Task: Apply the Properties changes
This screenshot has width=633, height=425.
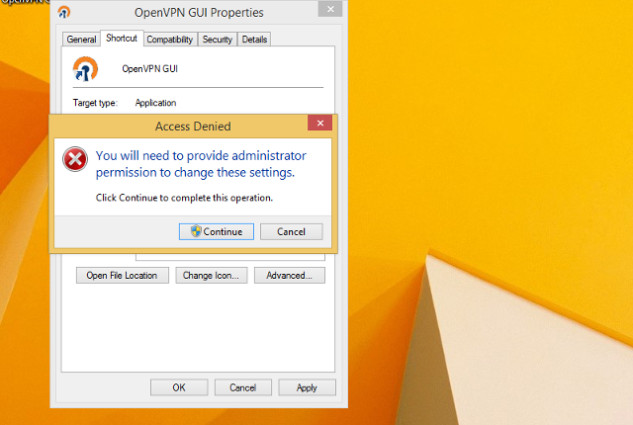Action: coord(307,387)
